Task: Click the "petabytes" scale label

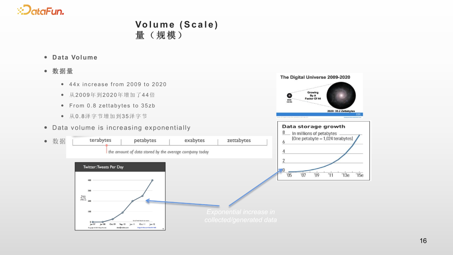Action: [x=145, y=141]
